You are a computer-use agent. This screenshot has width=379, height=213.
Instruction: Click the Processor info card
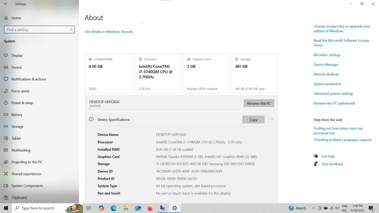[x=158, y=74]
